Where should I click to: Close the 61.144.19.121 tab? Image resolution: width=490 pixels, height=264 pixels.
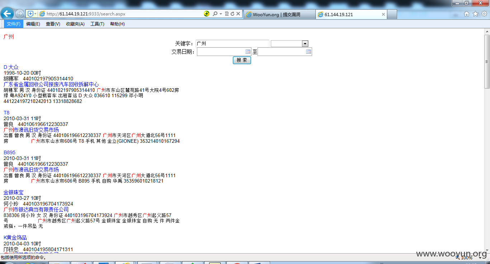tap(383, 14)
